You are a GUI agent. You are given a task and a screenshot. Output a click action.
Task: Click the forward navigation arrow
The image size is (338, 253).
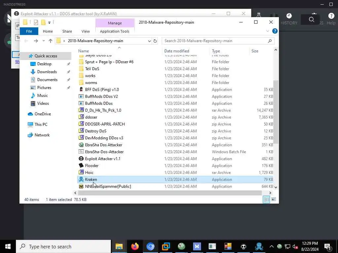(36, 41)
